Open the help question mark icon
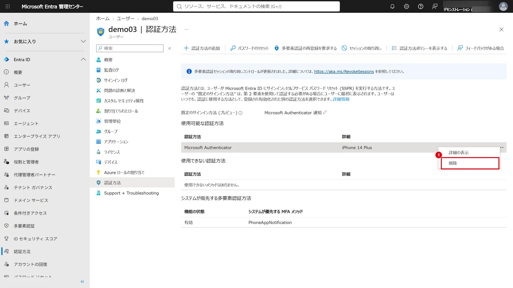This screenshot has height=288, width=513. [x=421, y=6]
